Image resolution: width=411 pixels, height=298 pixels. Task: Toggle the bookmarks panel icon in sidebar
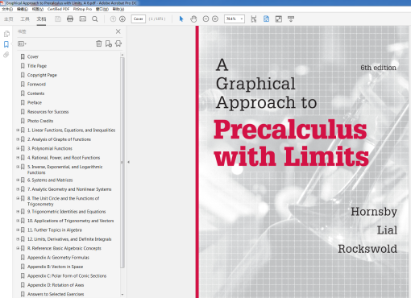pyautogui.click(x=6, y=44)
